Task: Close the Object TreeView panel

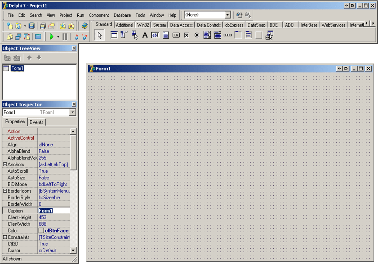Action: coord(74,48)
